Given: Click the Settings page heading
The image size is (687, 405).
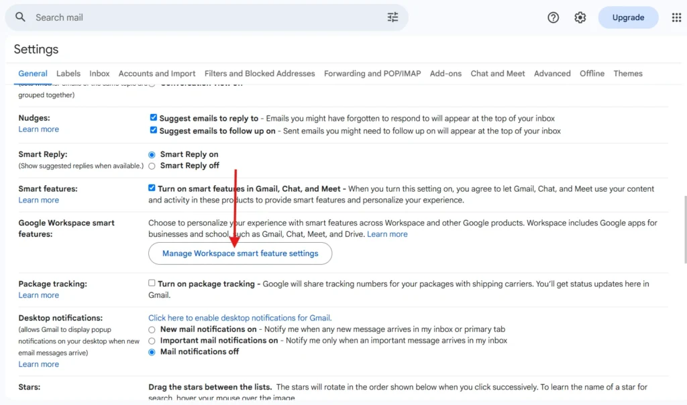Looking at the screenshot, I should pos(36,49).
